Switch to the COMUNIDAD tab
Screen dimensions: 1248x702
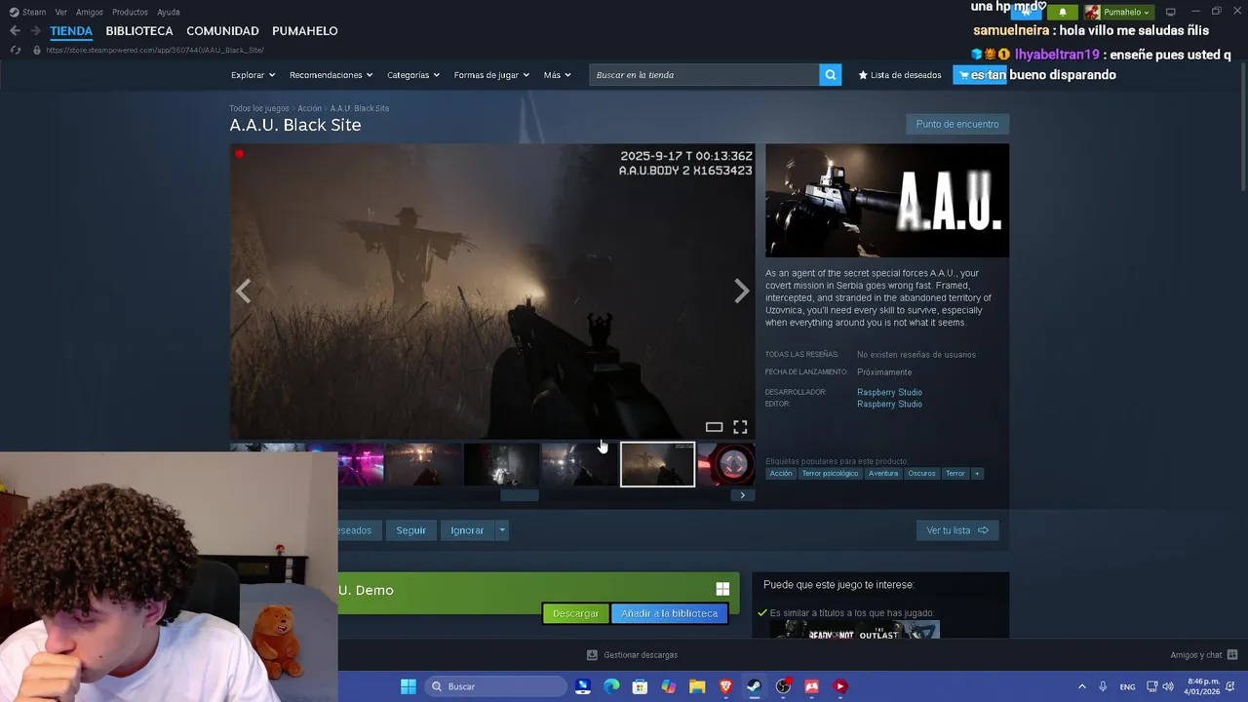222,31
